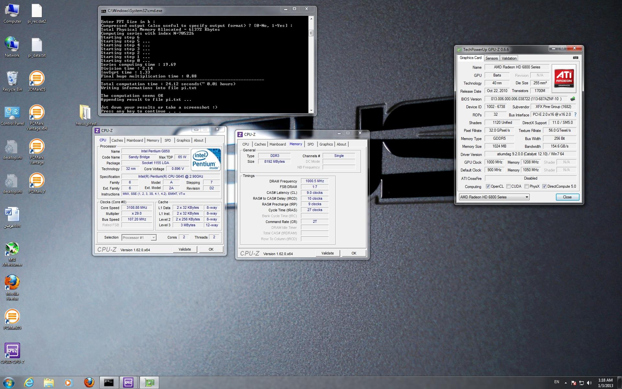622x389 pixels.
Task: Switch to the Validation tab in GPU-Z
Action: pyautogui.click(x=509, y=58)
